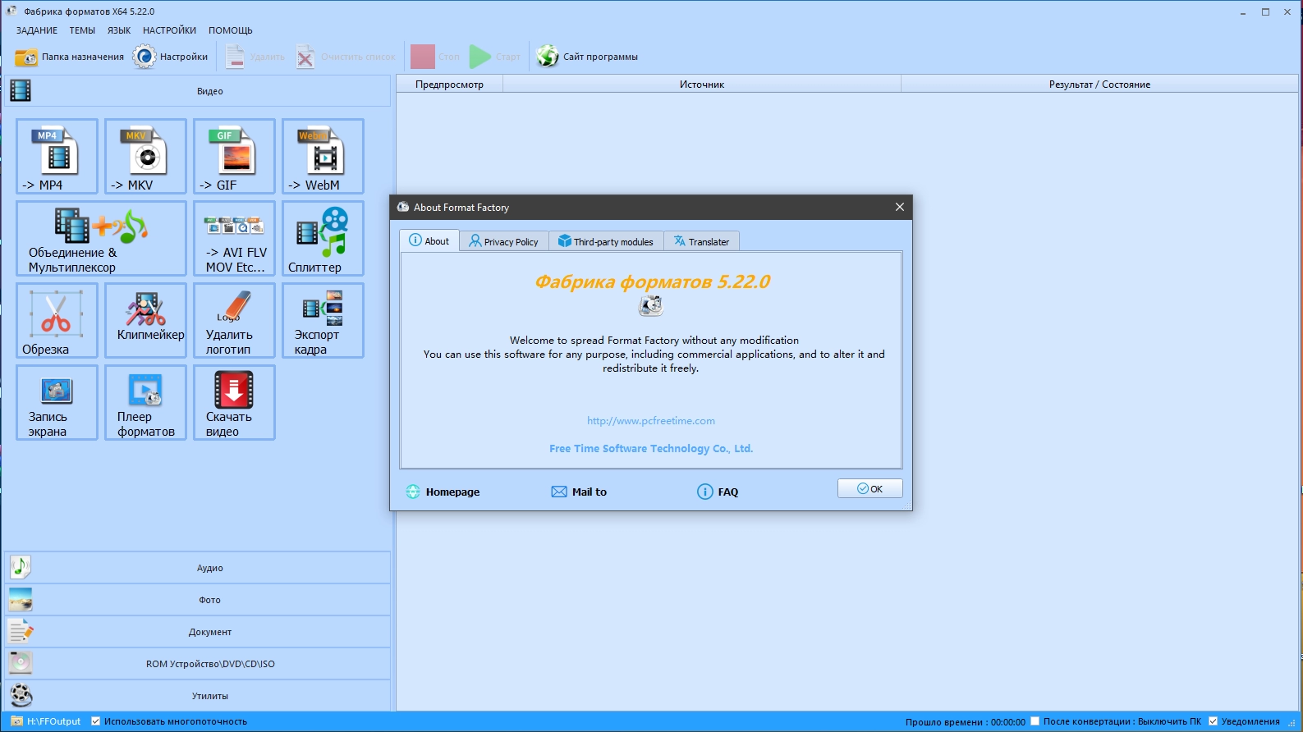
Task: Open Папка назначения output folder
Action: tap(70, 57)
